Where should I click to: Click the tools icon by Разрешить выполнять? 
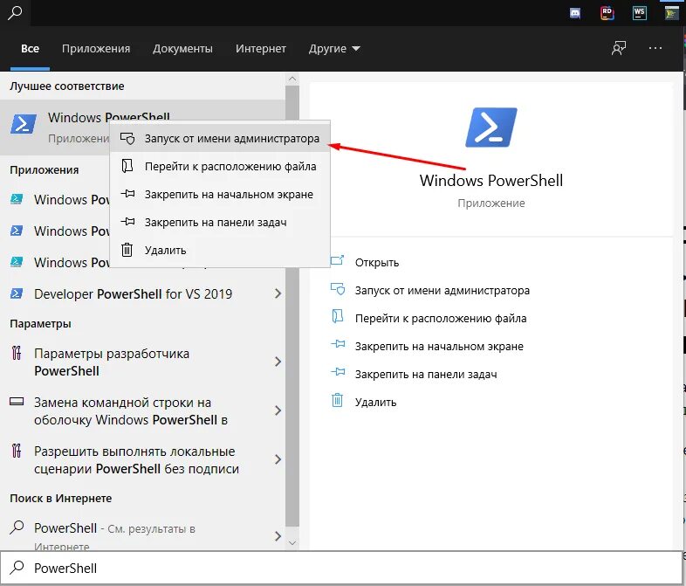(x=17, y=451)
